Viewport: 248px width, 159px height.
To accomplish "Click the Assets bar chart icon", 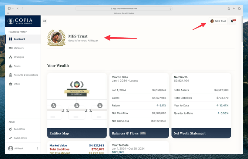I will point(10,66).
